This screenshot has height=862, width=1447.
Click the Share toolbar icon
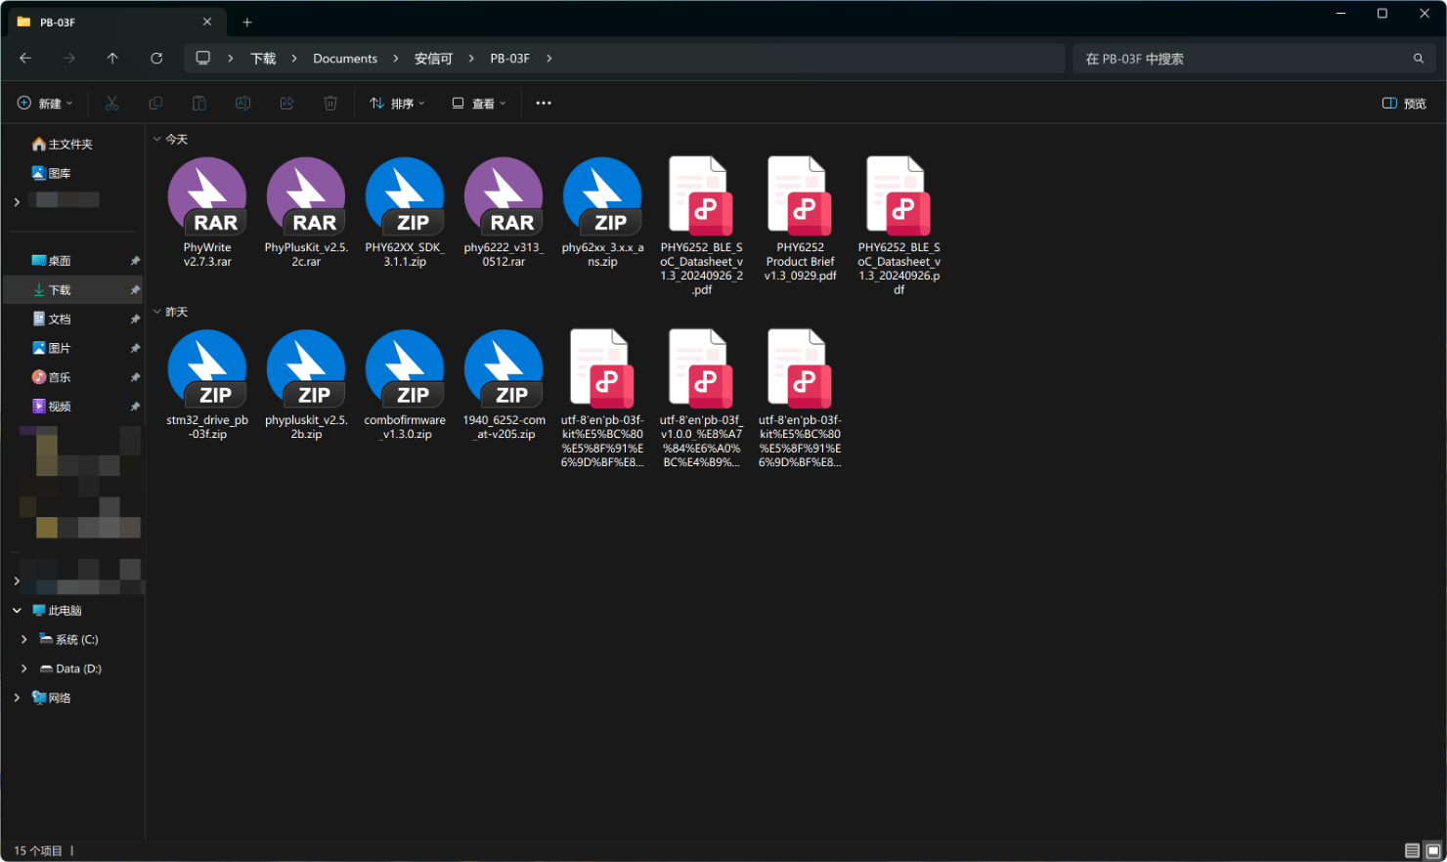click(286, 103)
